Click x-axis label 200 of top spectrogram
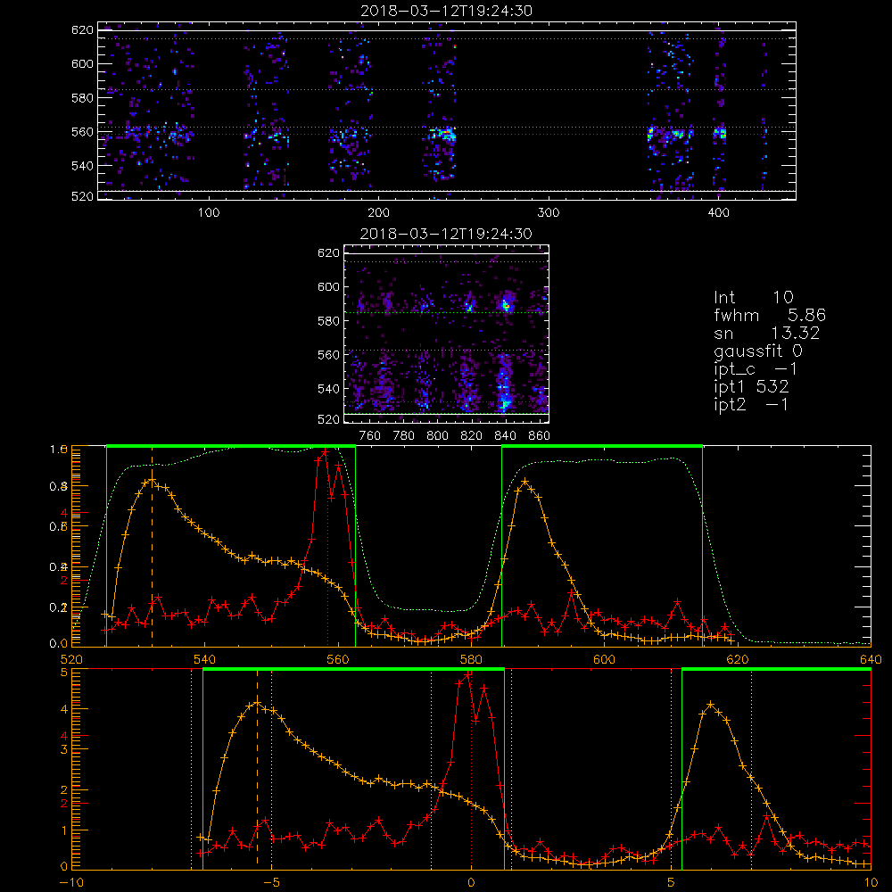Image resolution: width=892 pixels, height=892 pixels. pyautogui.click(x=378, y=213)
